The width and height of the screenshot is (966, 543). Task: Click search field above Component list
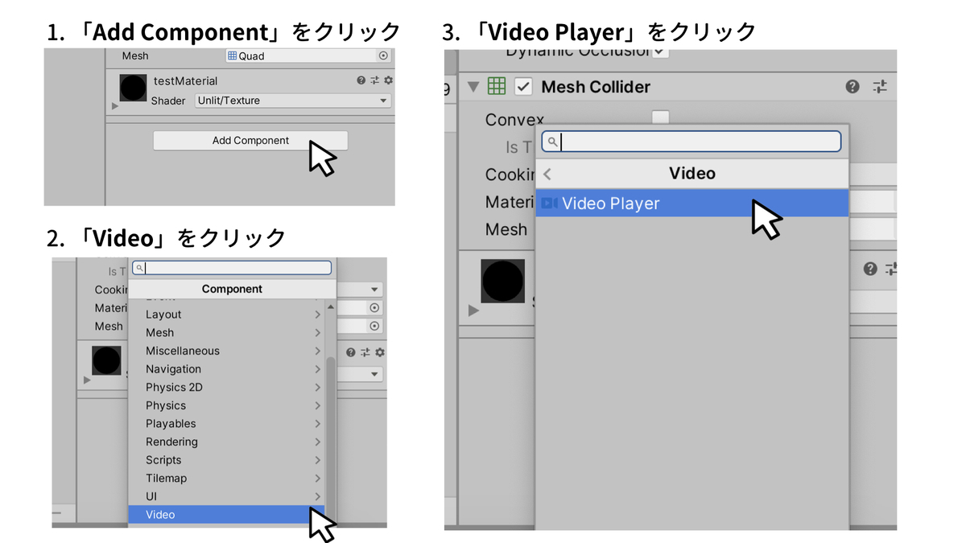232,268
